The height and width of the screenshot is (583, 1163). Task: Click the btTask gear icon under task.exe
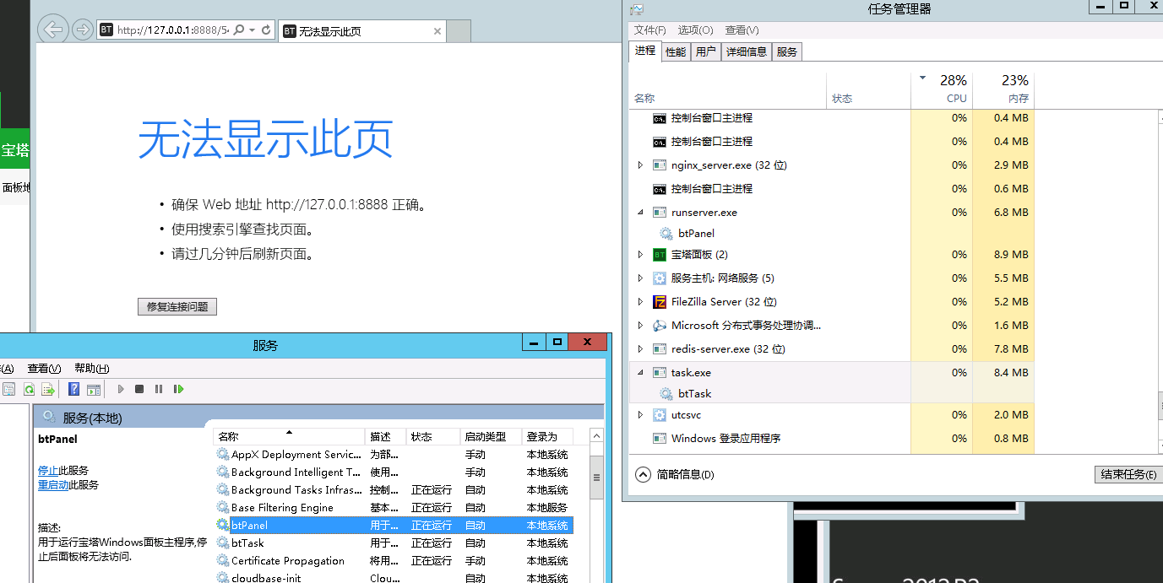point(666,394)
